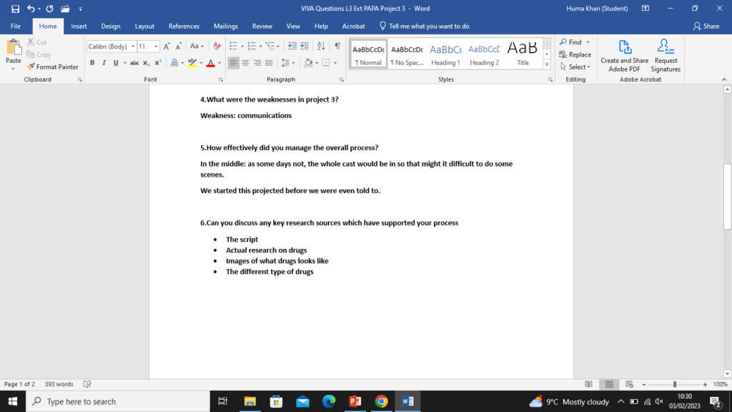Image resolution: width=732 pixels, height=412 pixels.
Task: Apply the red font color swatch
Action: pos(209,63)
